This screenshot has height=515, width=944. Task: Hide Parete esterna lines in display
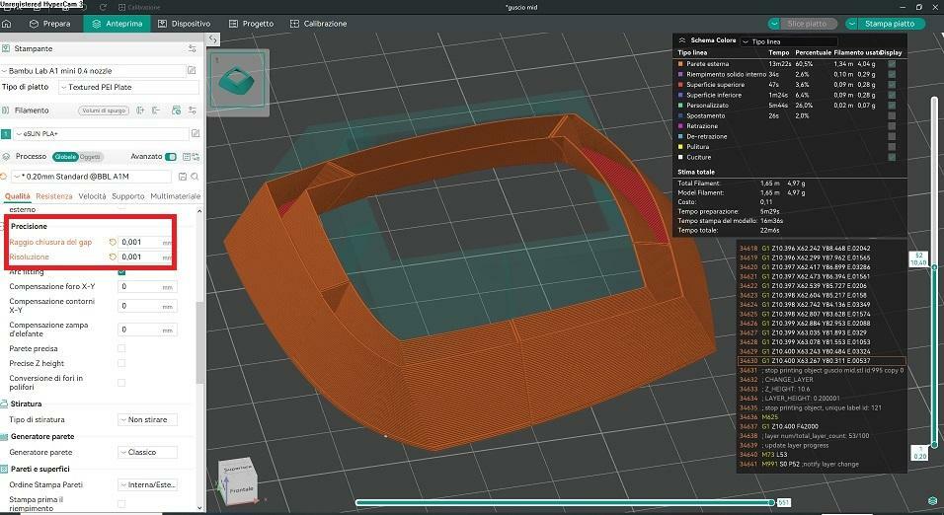[892, 64]
